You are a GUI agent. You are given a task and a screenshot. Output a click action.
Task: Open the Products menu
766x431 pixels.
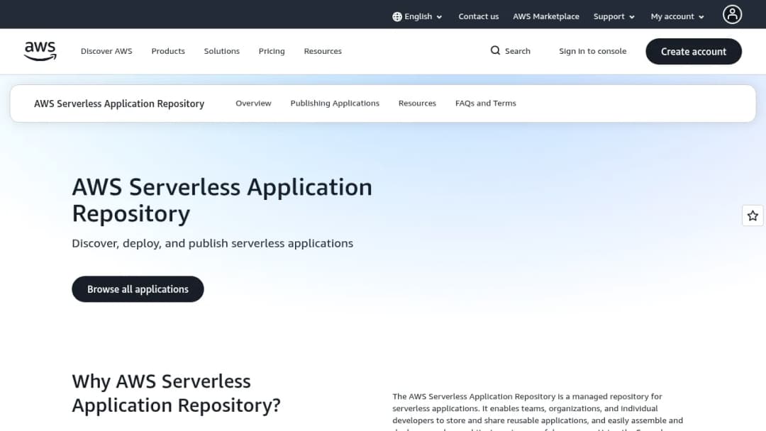pyautogui.click(x=168, y=51)
